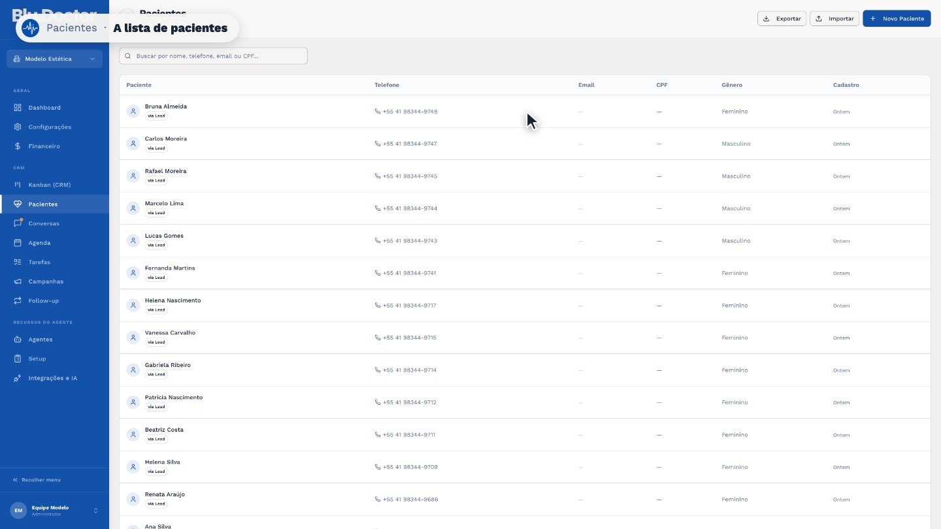The height and width of the screenshot is (529, 941).
Task: Open Campanhas megaphone item
Action: click(x=54, y=281)
